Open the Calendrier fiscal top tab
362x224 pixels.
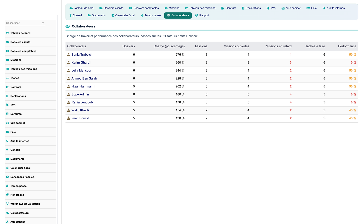click(123, 15)
